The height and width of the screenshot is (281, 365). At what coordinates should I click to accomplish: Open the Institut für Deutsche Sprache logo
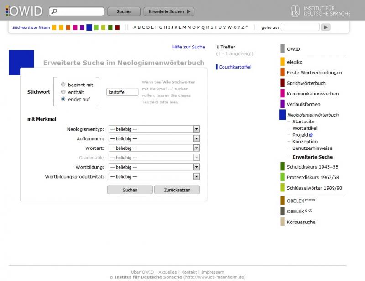pos(321,11)
